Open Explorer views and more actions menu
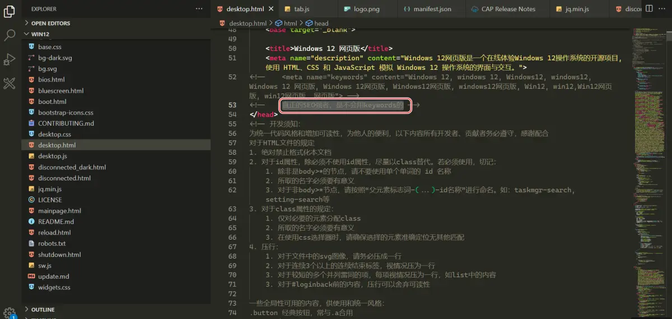Image resolution: width=672 pixels, height=319 pixels. tap(199, 9)
